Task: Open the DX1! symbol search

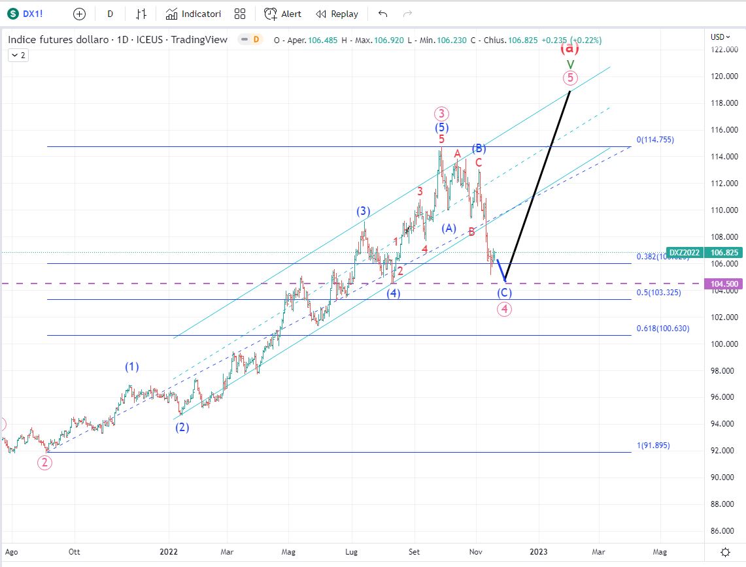Action: 32,14
